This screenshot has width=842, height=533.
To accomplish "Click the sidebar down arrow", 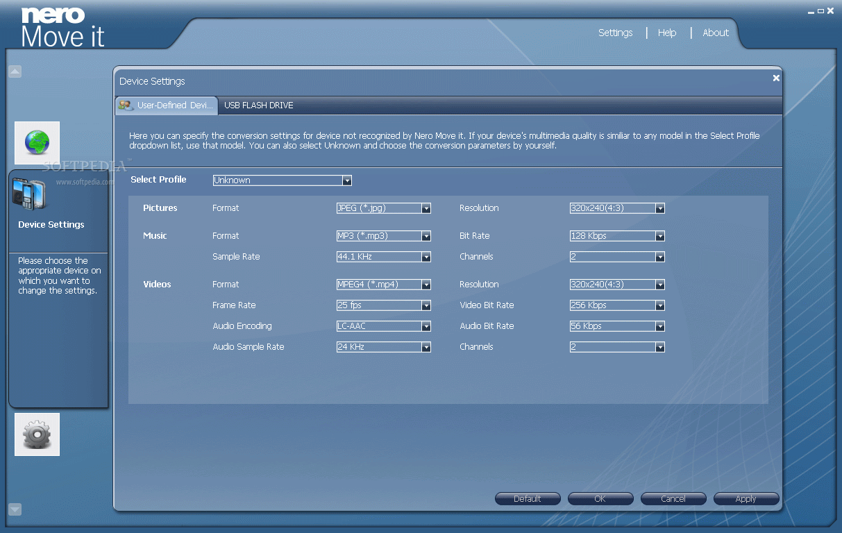I will [15, 509].
